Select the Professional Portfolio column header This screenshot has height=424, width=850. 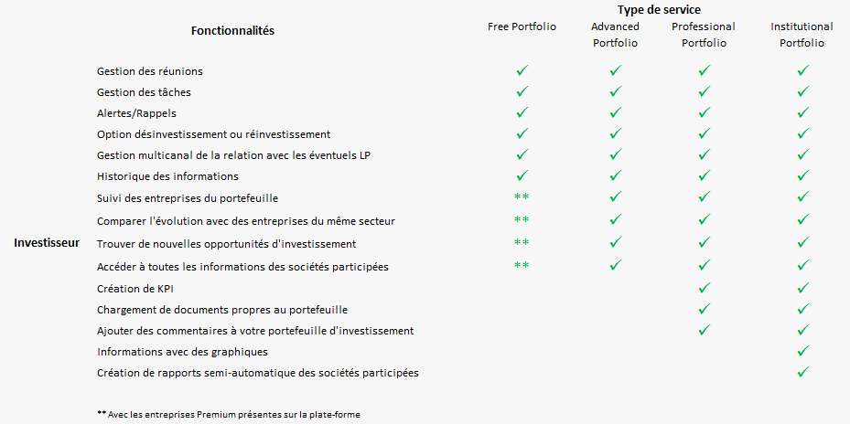(704, 35)
